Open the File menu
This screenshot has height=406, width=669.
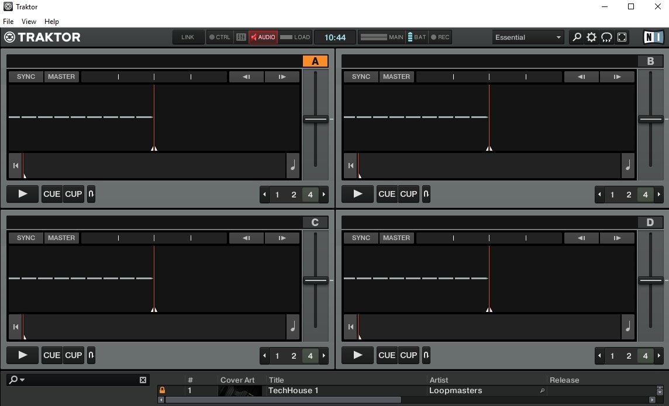coord(8,21)
